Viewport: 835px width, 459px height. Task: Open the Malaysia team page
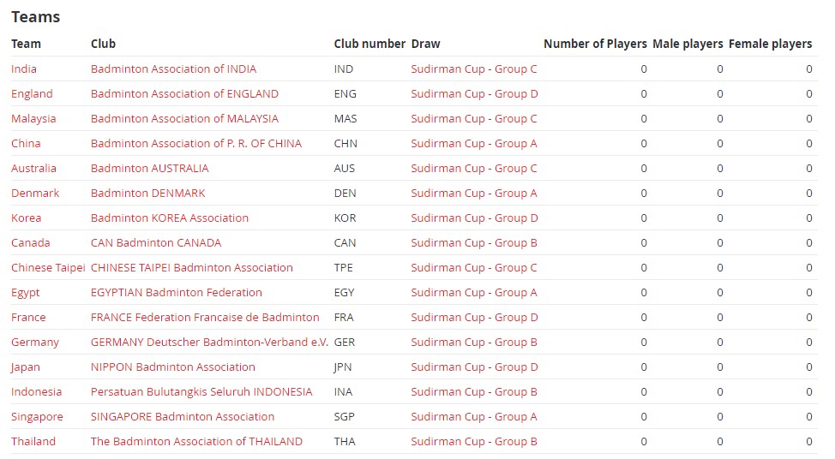pos(33,119)
